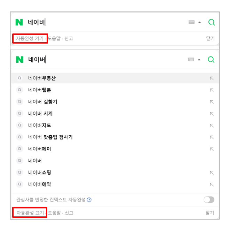Fill the search box using the 네이버부동산 arrow icon
The image size is (229, 230).
(212, 78)
